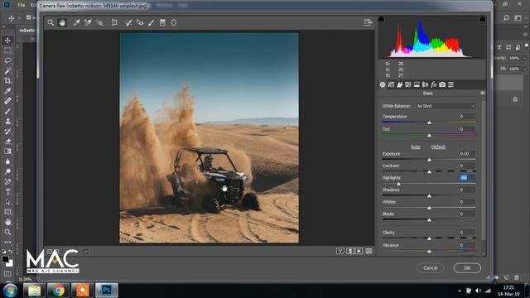This screenshot has width=530, height=298.
Task: Open File Explorer from the taskbar
Action: coord(35,291)
